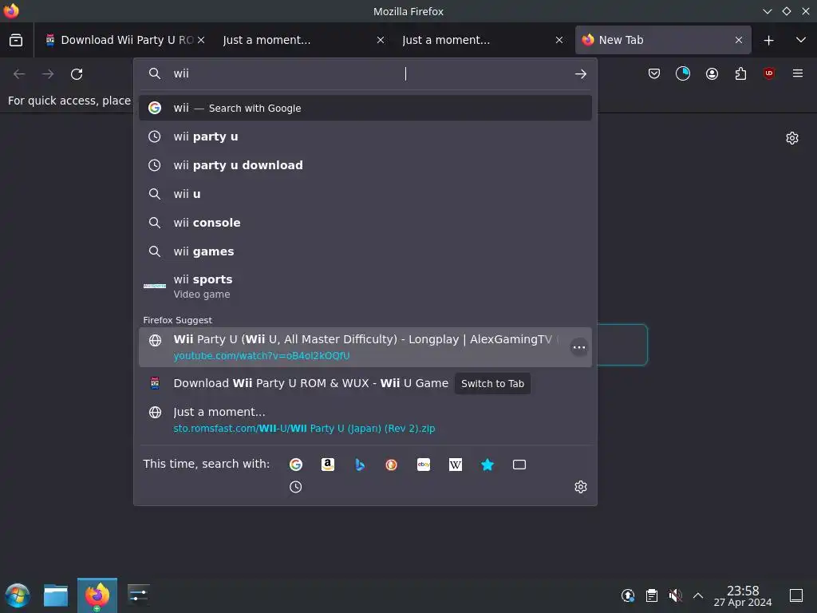Open the three-dot menu on the YouTube suggestion

[579, 347]
